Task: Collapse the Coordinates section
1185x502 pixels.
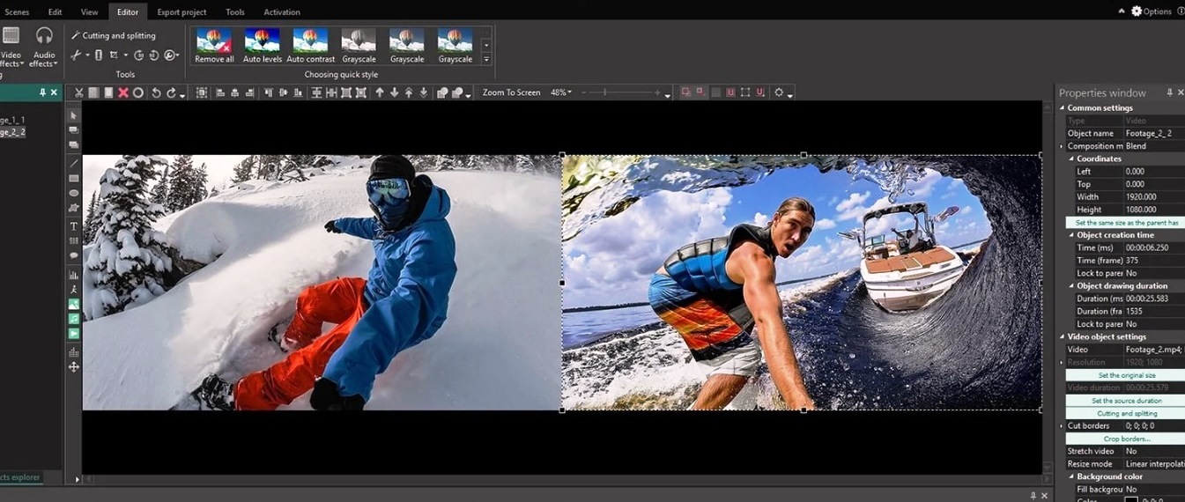Action: (1071, 159)
